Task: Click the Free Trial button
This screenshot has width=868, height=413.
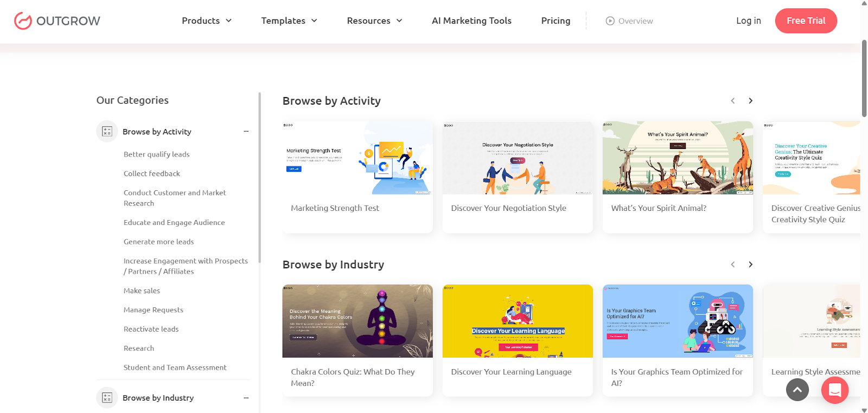Action: (x=806, y=21)
